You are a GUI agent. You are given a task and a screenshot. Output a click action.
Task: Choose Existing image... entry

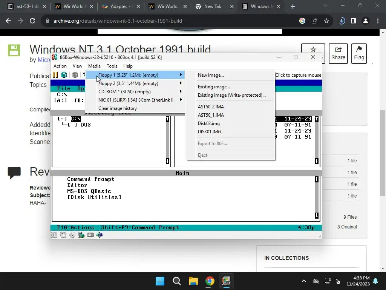(230, 87)
